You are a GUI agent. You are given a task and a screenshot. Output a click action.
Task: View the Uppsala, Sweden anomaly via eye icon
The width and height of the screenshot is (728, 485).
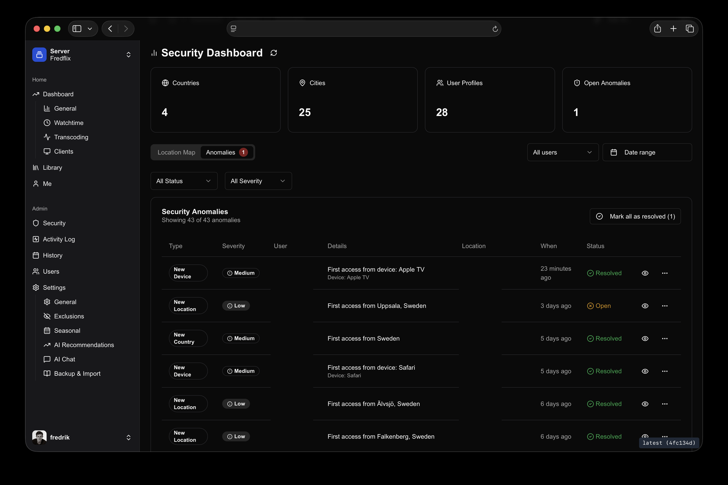645,306
